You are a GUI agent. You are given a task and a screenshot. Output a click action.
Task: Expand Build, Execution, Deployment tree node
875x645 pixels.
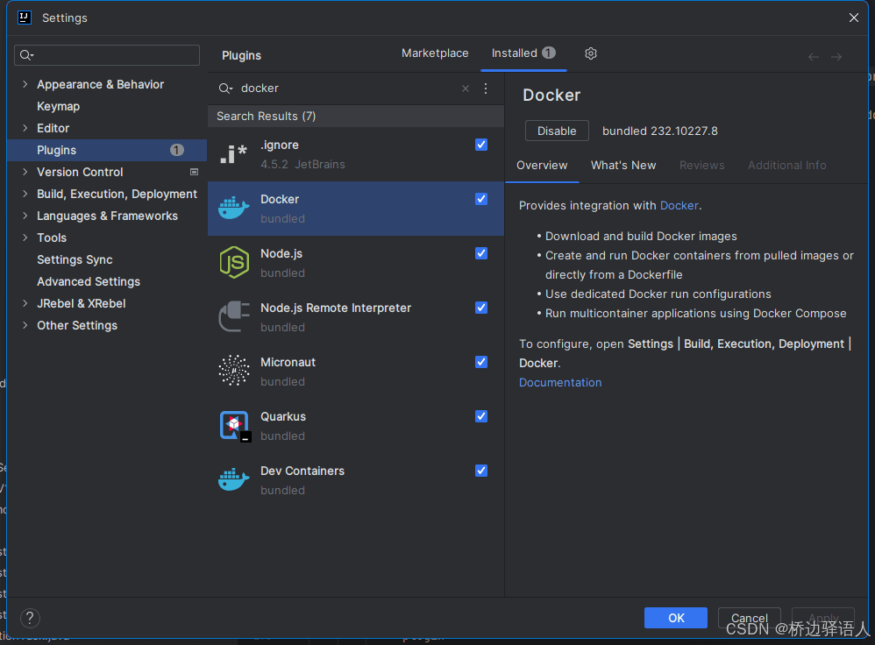(x=25, y=194)
